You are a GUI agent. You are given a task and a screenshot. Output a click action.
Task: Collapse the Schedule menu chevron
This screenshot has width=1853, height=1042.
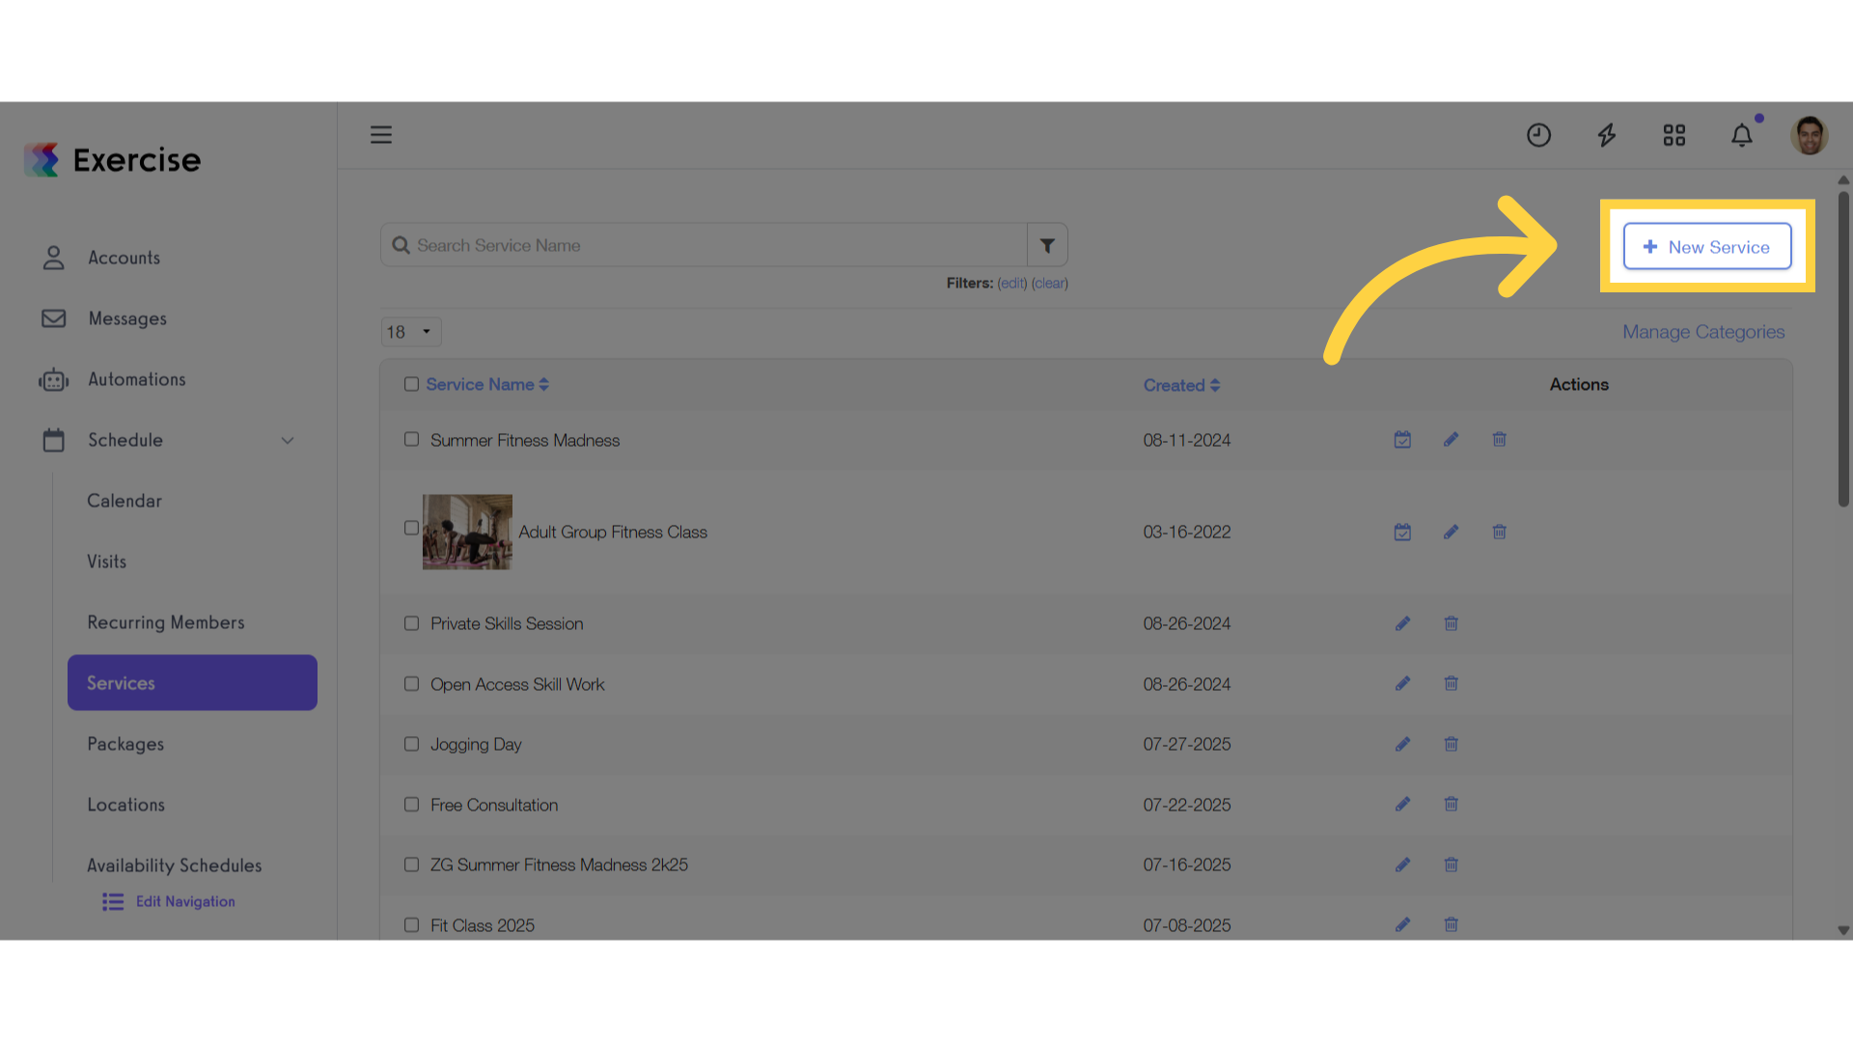(x=288, y=441)
